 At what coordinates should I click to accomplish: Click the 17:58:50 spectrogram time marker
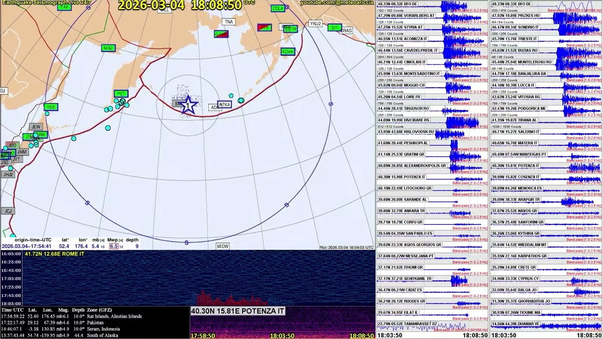click(x=203, y=336)
